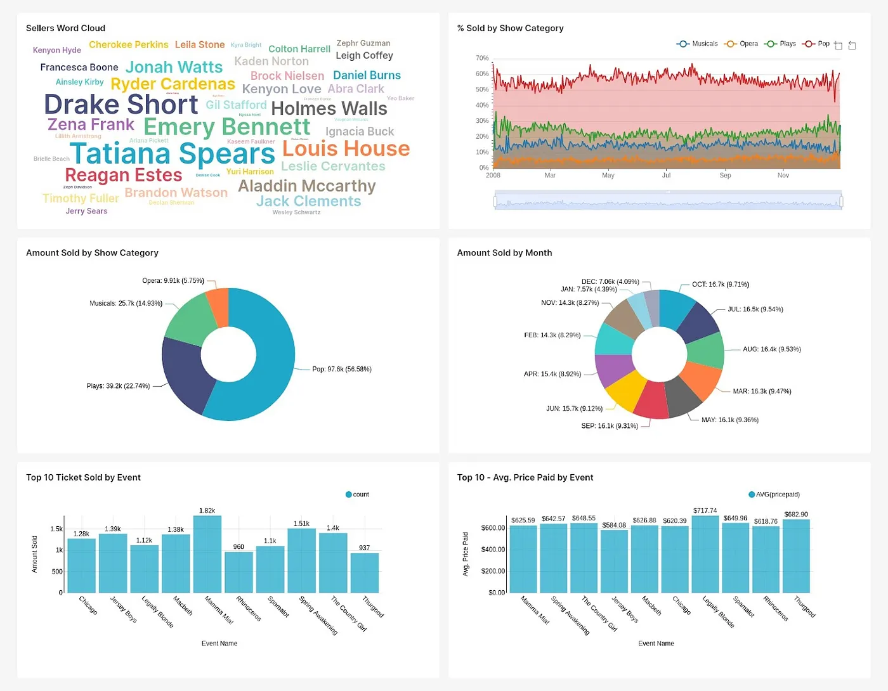Click "Tatiana Spears" in the word cloud
The height and width of the screenshot is (691, 888).
pyautogui.click(x=173, y=154)
